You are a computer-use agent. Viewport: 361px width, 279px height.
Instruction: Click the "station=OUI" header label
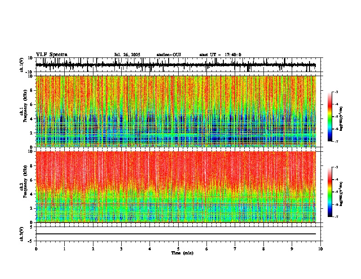(x=169, y=55)
